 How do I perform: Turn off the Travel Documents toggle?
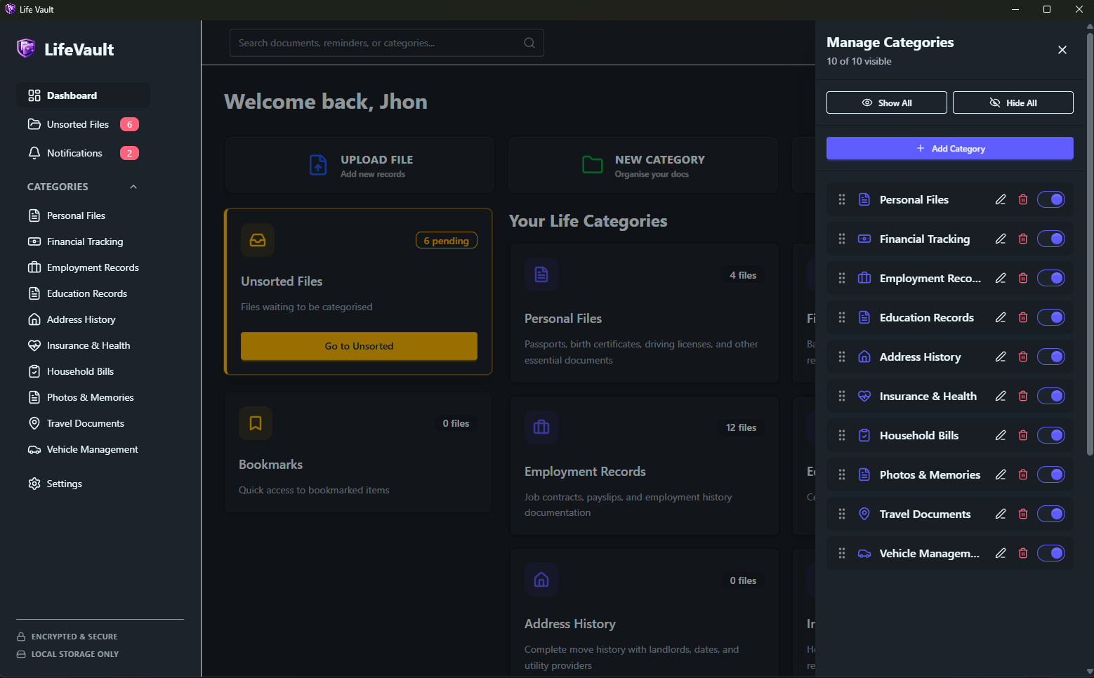coord(1051,514)
